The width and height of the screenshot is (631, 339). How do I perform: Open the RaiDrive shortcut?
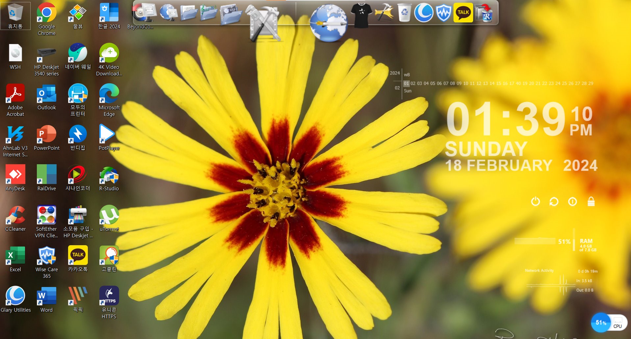46,178
